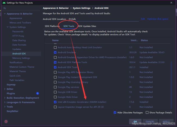This screenshot has height=127, width=177.
Task: Open SexyEditor settings
Action: [x=13, y=111]
